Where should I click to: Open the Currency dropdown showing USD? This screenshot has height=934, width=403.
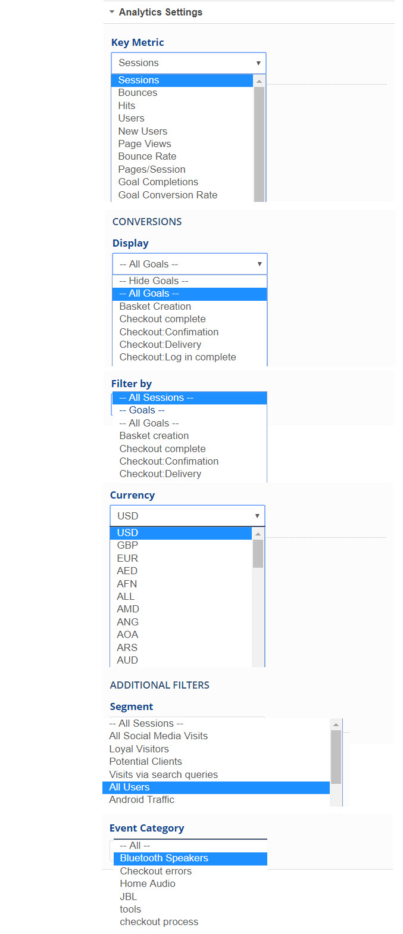click(187, 516)
